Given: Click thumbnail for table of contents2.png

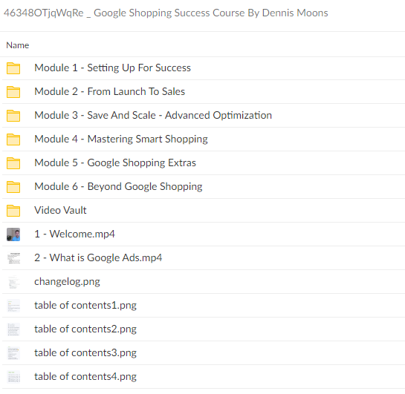Looking at the screenshot, I should click(x=13, y=329).
